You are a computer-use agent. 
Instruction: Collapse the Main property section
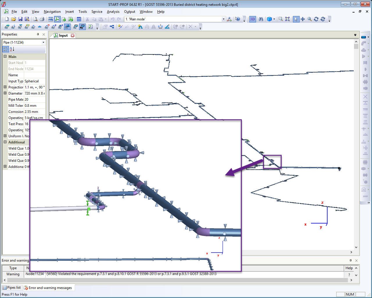pyautogui.click(x=5, y=57)
